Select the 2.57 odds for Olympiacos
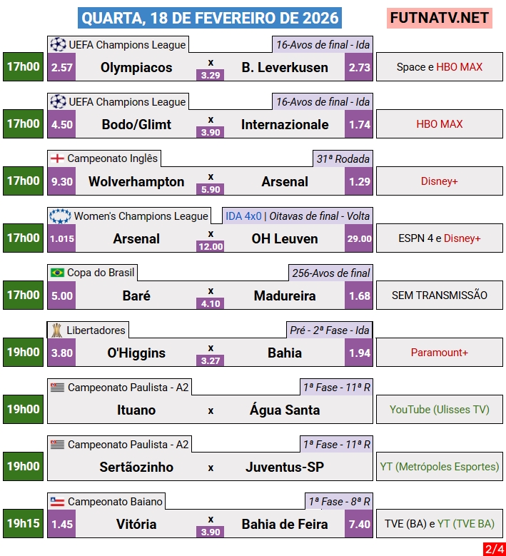The height and width of the screenshot is (556, 506). point(62,67)
